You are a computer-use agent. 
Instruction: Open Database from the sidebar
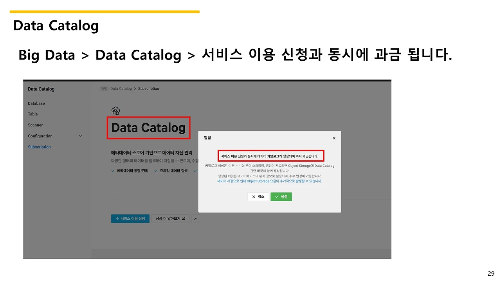(36, 103)
